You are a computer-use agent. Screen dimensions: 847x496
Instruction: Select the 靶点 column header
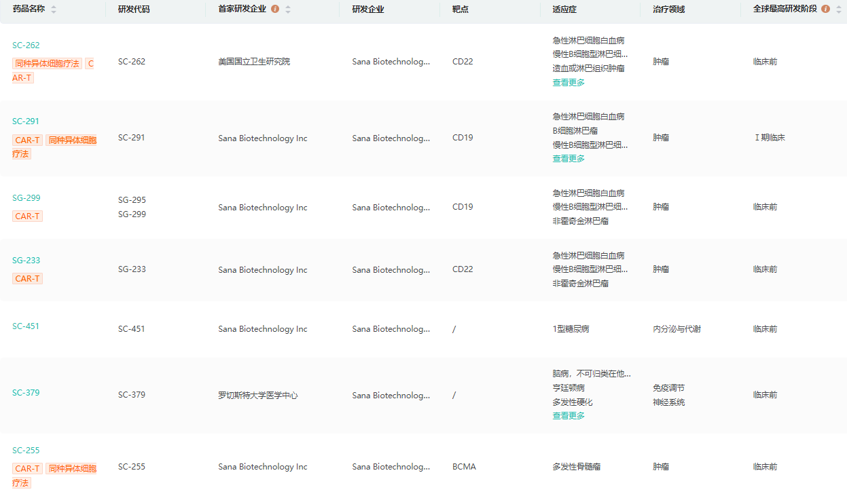click(x=460, y=9)
